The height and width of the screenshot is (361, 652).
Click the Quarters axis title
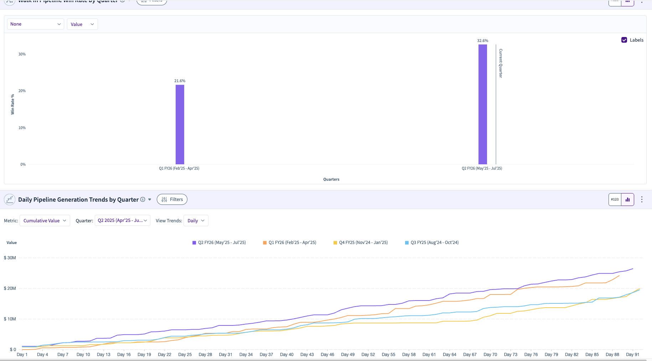click(331, 180)
